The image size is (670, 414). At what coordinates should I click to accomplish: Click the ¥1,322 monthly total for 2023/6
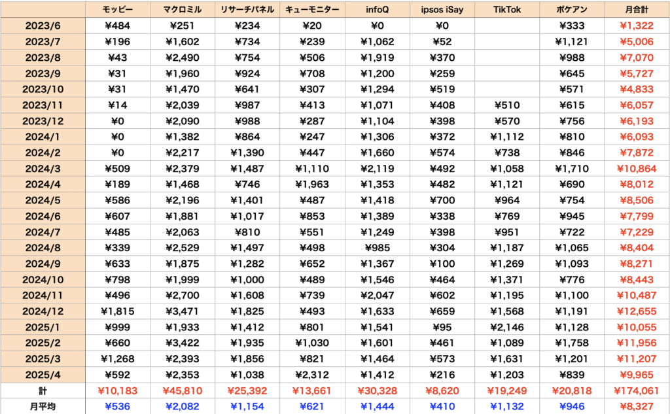tap(637, 26)
